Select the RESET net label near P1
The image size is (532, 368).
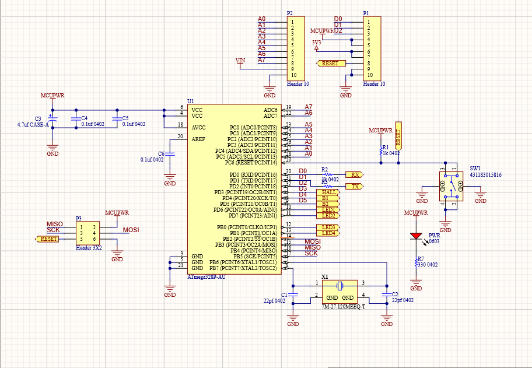(331, 62)
